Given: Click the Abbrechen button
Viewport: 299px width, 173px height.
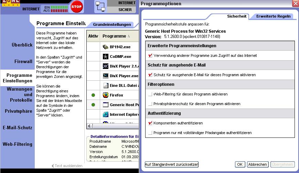Looking at the screenshot, I should (x=258, y=164).
